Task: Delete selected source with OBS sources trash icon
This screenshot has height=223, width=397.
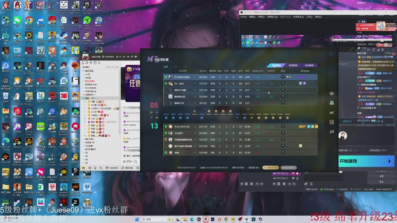Action: coord(279,184)
